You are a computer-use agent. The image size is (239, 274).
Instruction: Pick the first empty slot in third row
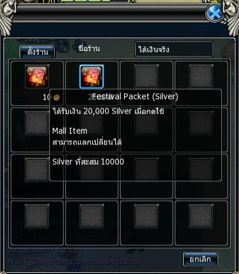37,170
